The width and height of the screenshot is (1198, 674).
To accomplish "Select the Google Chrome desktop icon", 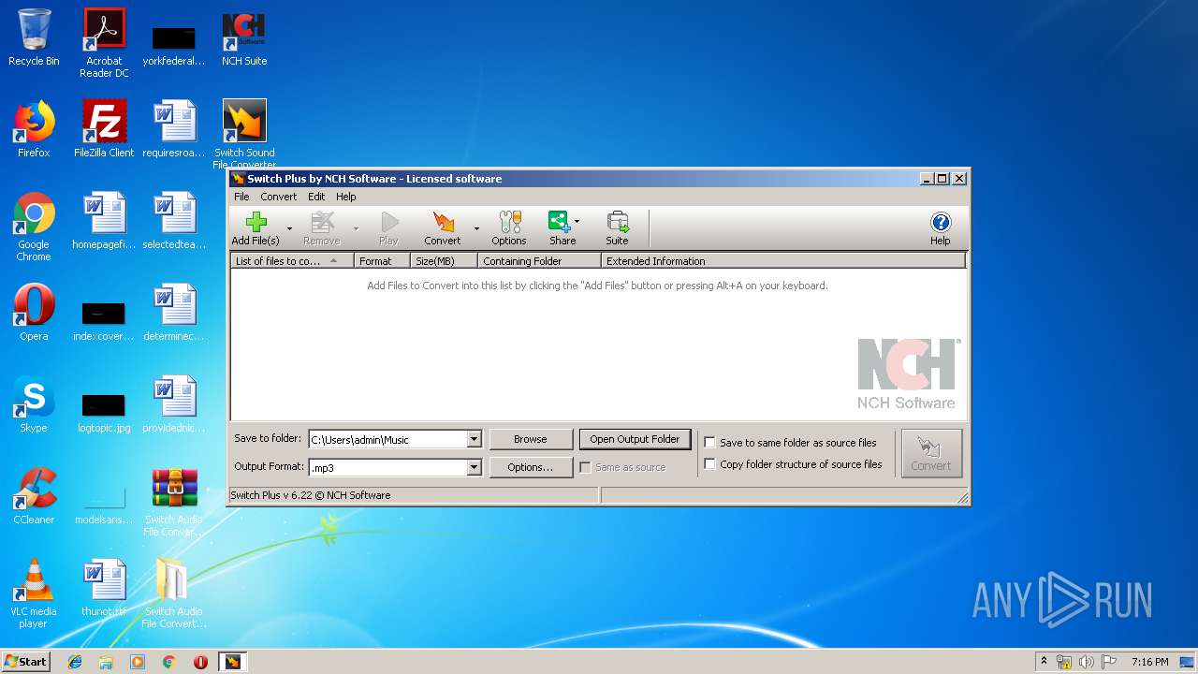I will [34, 227].
